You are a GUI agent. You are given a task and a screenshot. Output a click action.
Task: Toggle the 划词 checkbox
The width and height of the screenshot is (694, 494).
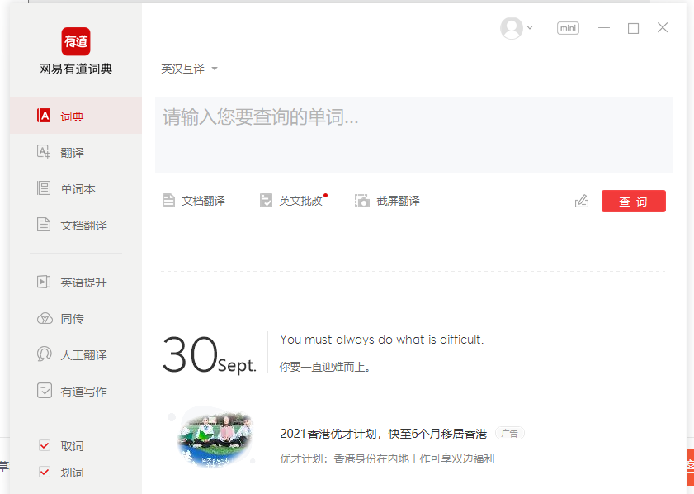coord(45,472)
